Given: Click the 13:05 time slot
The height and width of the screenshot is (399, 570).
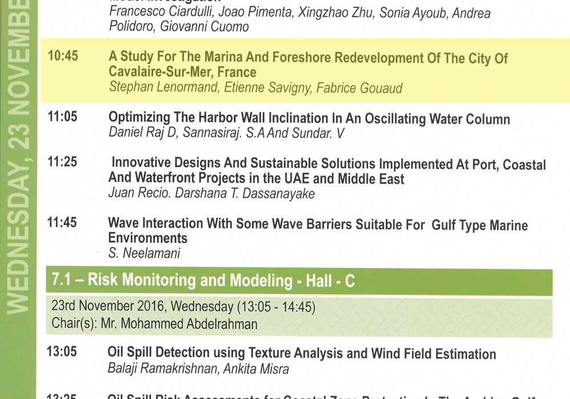Looking at the screenshot, I should [x=62, y=351].
